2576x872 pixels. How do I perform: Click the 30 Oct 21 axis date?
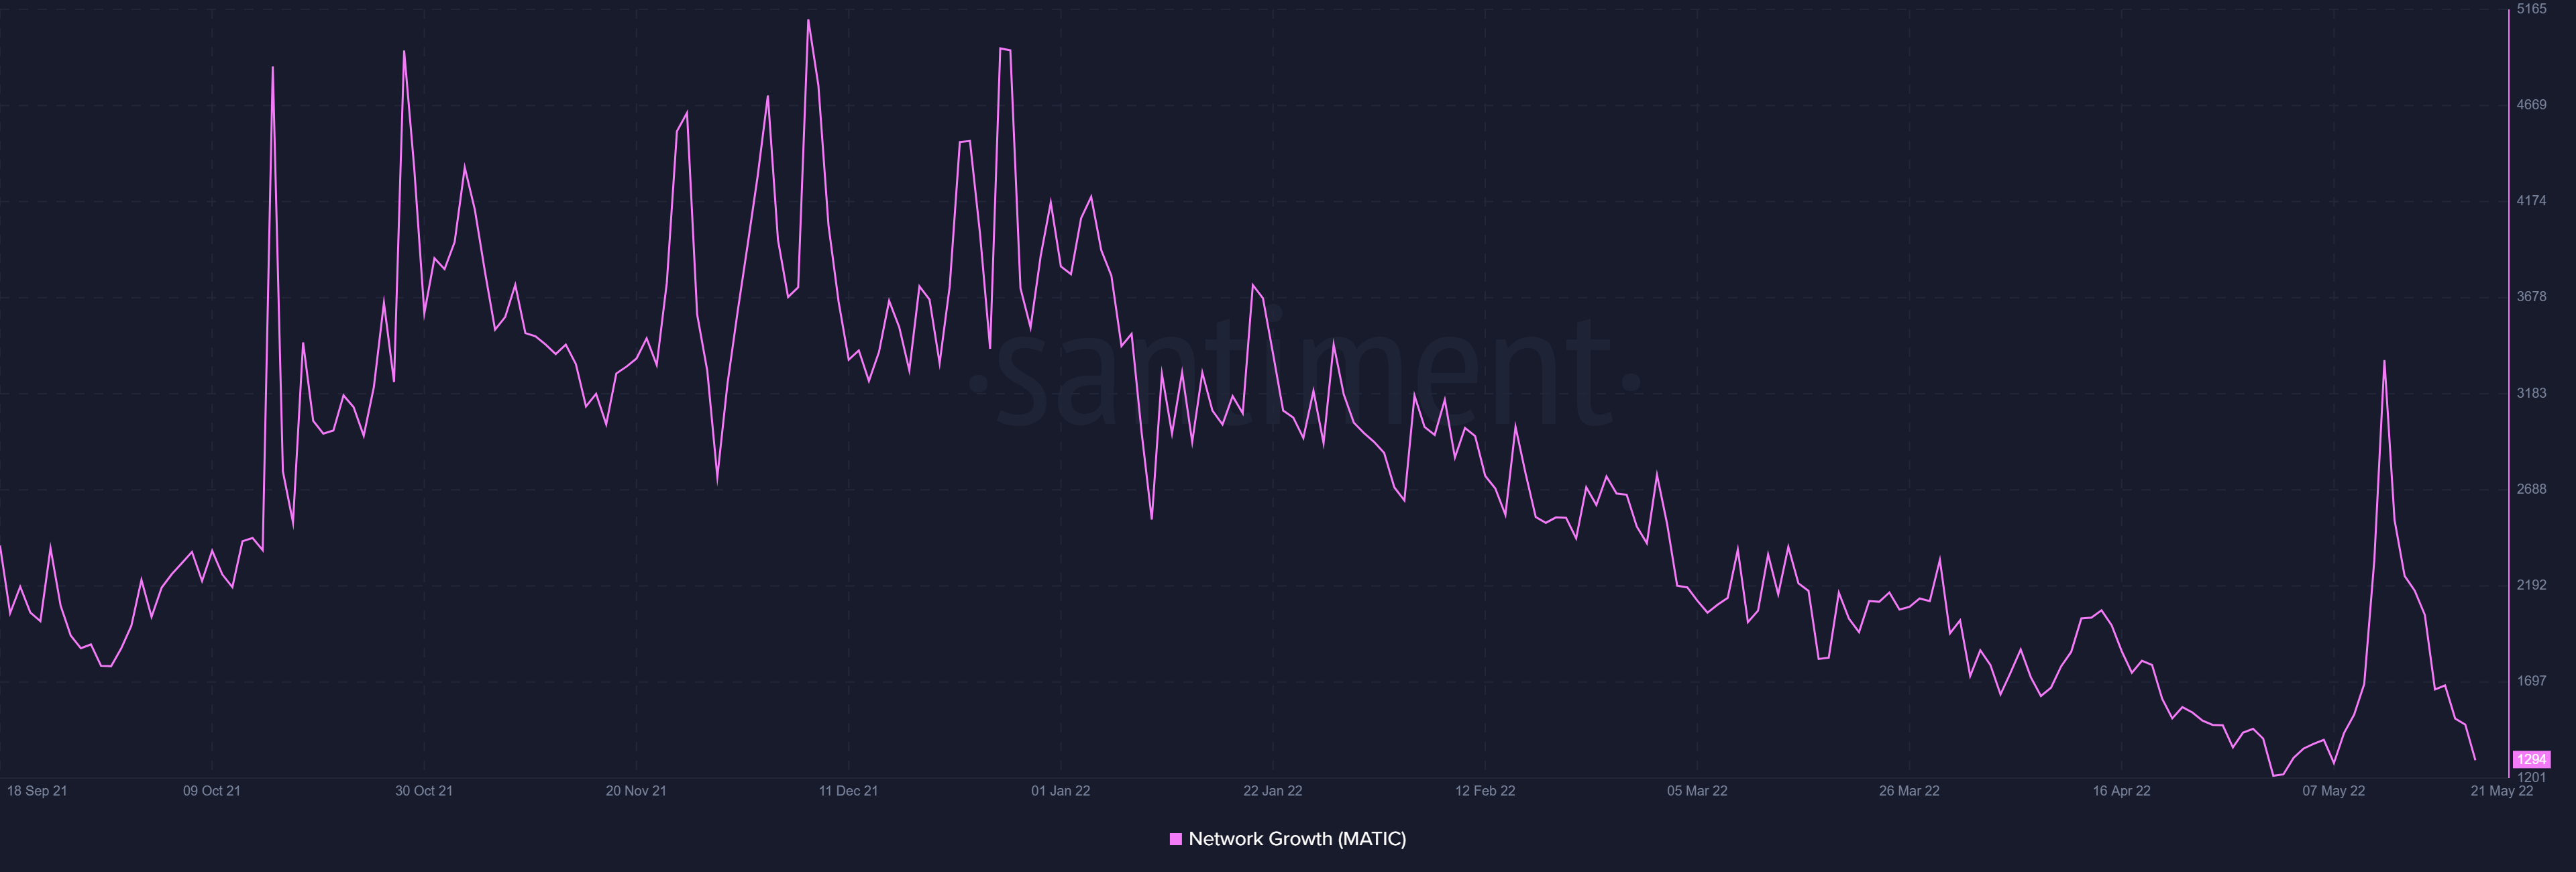point(423,791)
